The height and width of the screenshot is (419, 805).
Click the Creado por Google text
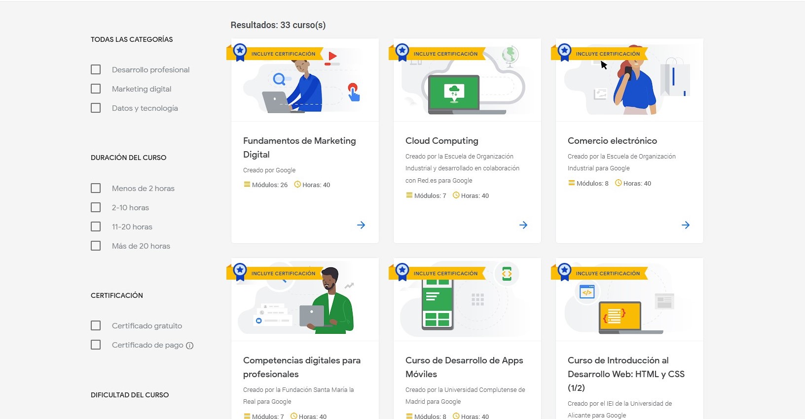tap(269, 170)
